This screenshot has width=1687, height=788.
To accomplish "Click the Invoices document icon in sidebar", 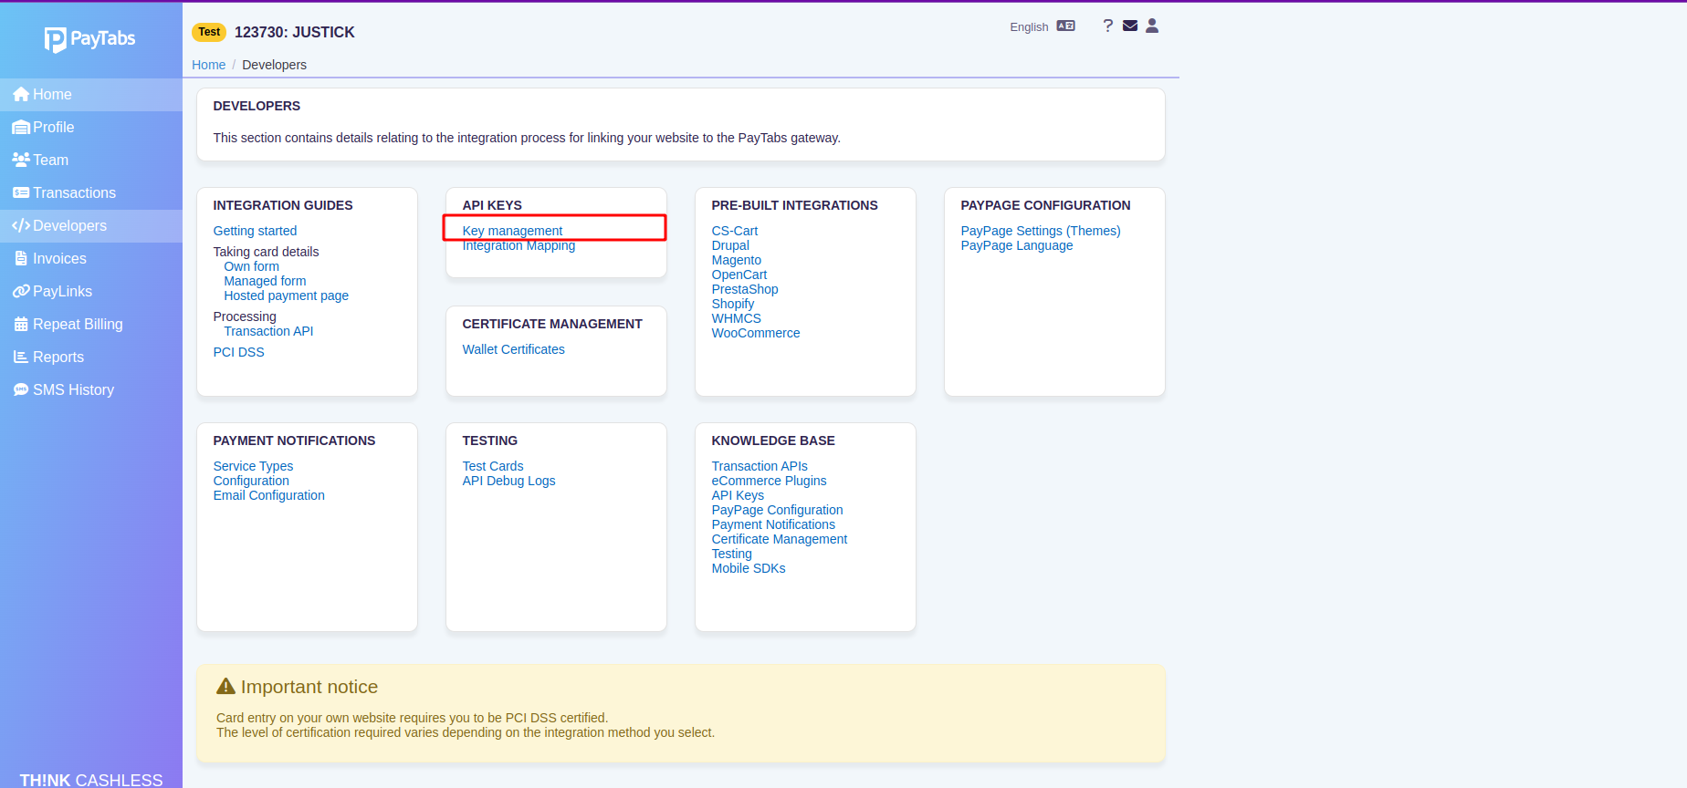I will [21, 259].
